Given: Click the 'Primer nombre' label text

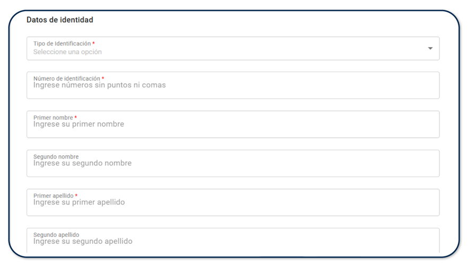Looking at the screenshot, I should pyautogui.click(x=53, y=118).
